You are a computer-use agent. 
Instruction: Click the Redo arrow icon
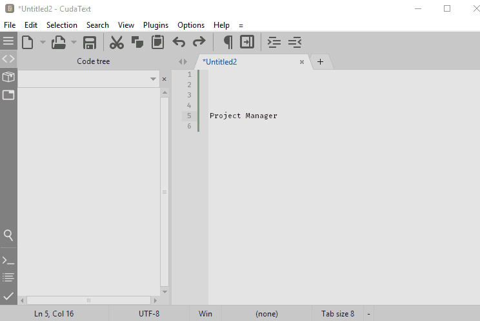[x=199, y=43]
